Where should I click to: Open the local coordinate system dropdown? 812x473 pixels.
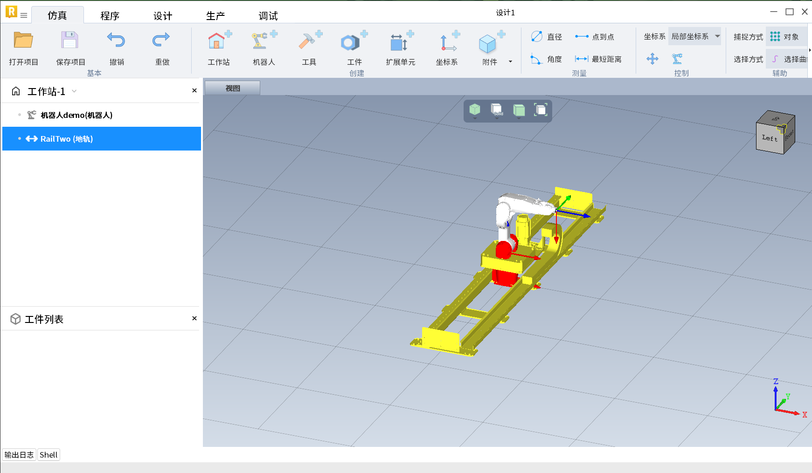[694, 36]
